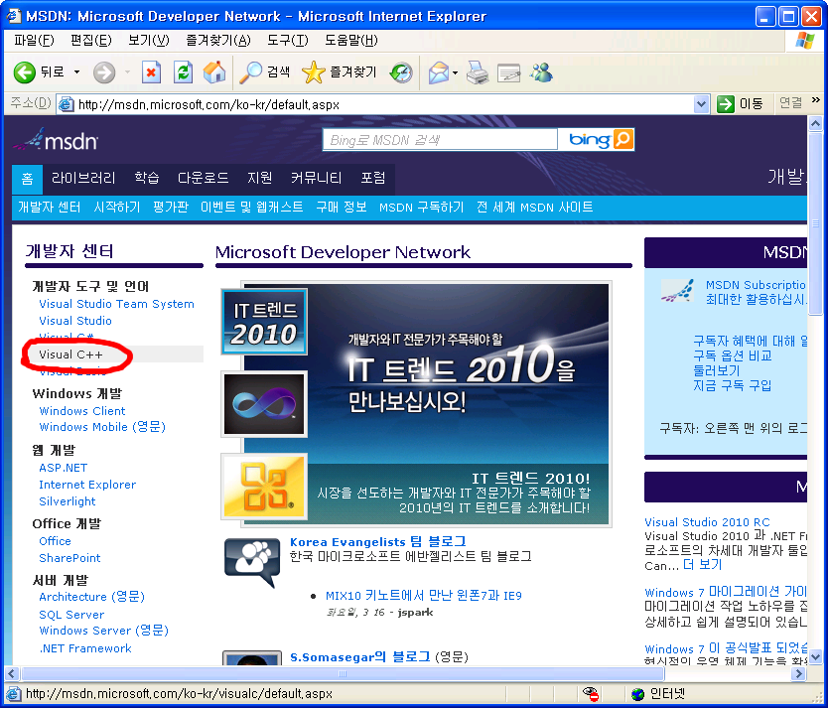The height and width of the screenshot is (708, 828).
Task: Click the red Stop loading icon
Action: pos(151,72)
